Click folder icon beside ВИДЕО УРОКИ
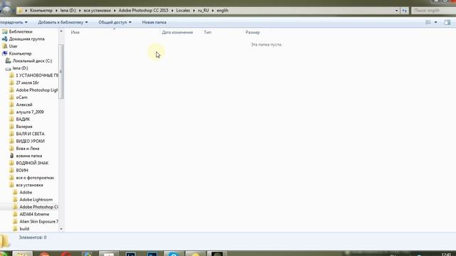This screenshot has width=456, height=256. (11, 141)
